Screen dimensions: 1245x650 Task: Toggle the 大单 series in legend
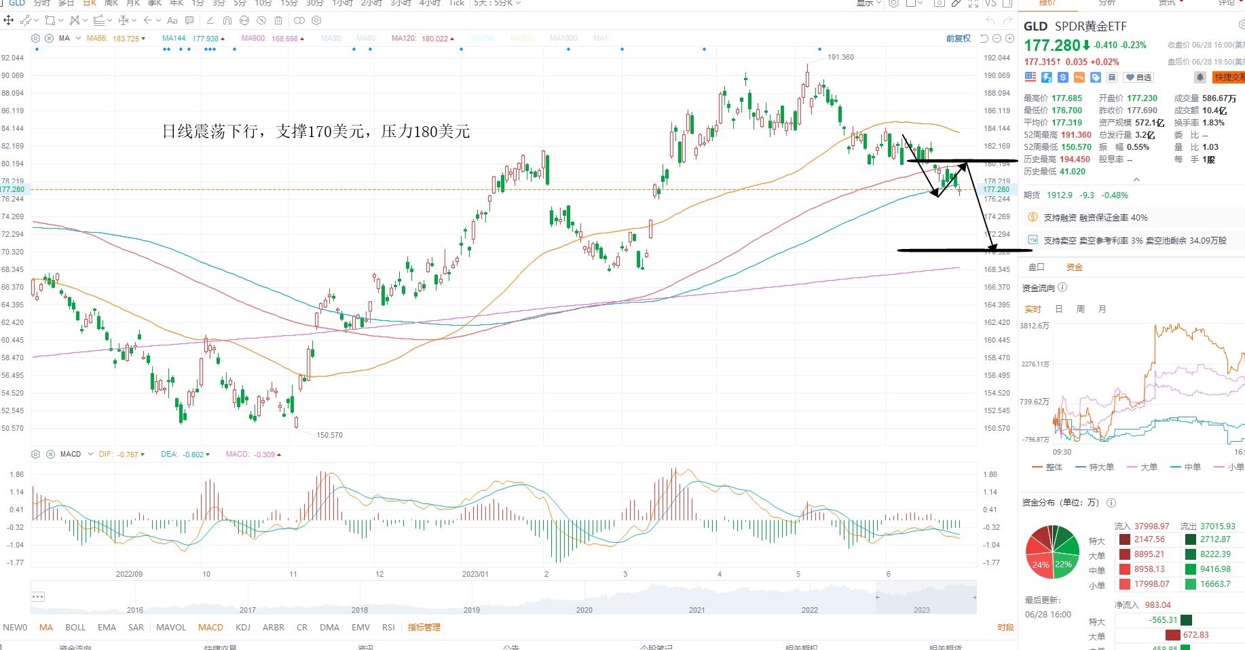[1142, 467]
